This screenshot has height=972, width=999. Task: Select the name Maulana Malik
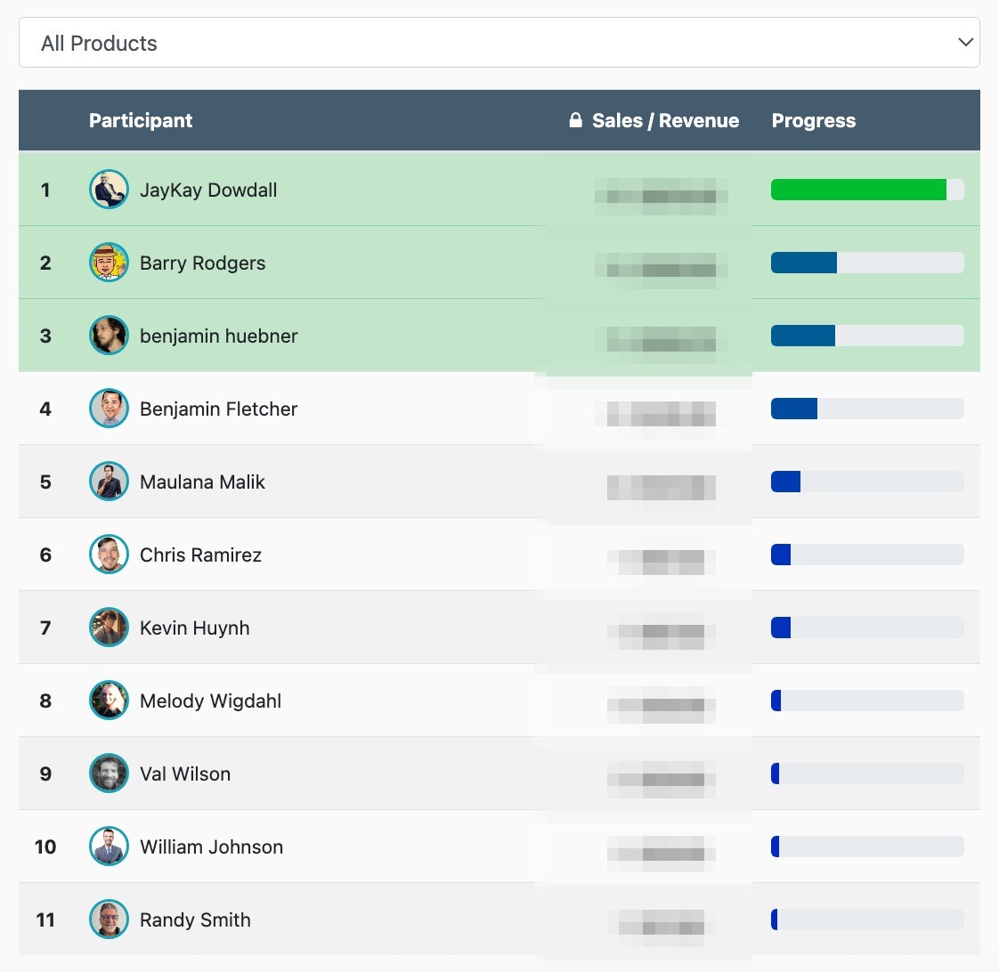pyautogui.click(x=202, y=482)
